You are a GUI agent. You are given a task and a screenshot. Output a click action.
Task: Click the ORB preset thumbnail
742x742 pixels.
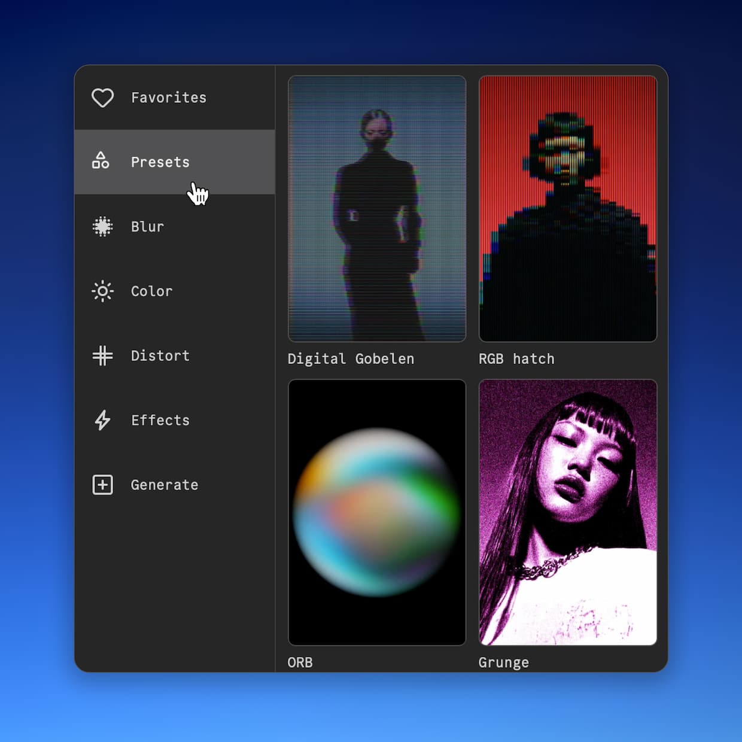pyautogui.click(x=377, y=512)
